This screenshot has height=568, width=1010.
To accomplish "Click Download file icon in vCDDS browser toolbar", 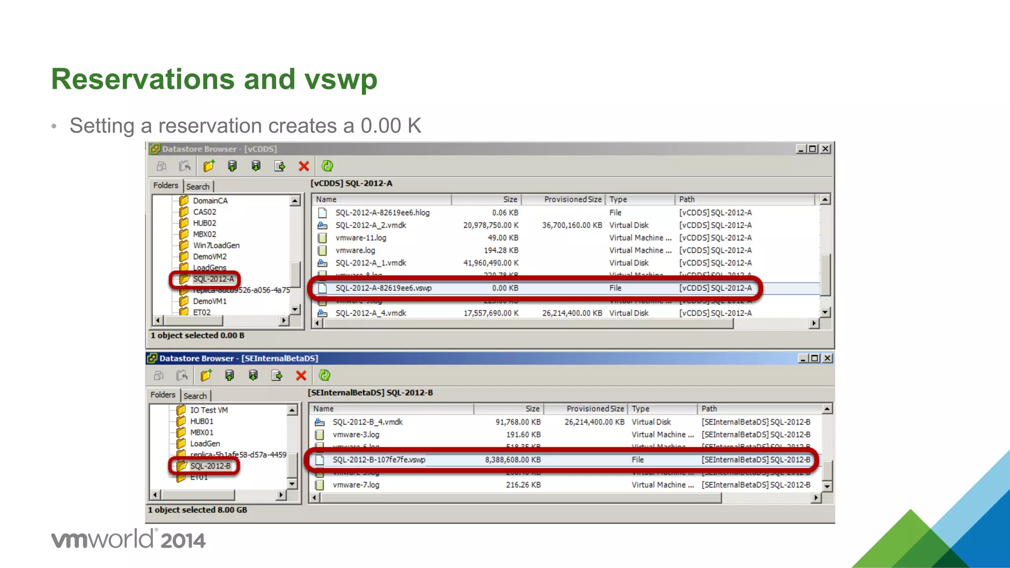I will coord(256,166).
